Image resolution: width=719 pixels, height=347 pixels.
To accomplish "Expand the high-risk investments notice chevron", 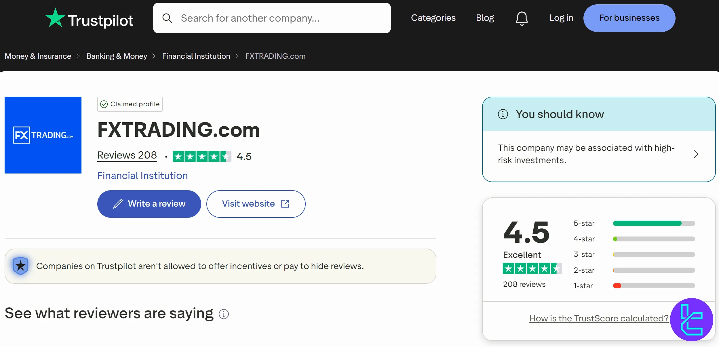I will pyautogui.click(x=696, y=154).
